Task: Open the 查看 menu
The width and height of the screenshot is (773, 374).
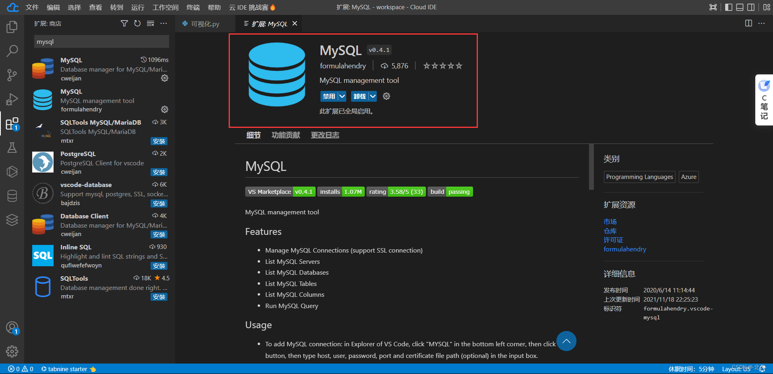Action: 95,7
